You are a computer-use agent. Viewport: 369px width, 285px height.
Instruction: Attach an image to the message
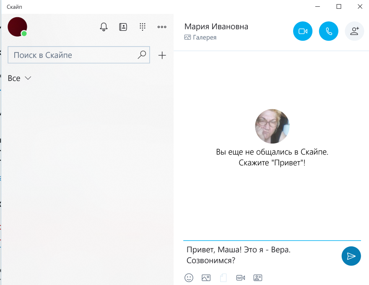pyautogui.click(x=206, y=278)
